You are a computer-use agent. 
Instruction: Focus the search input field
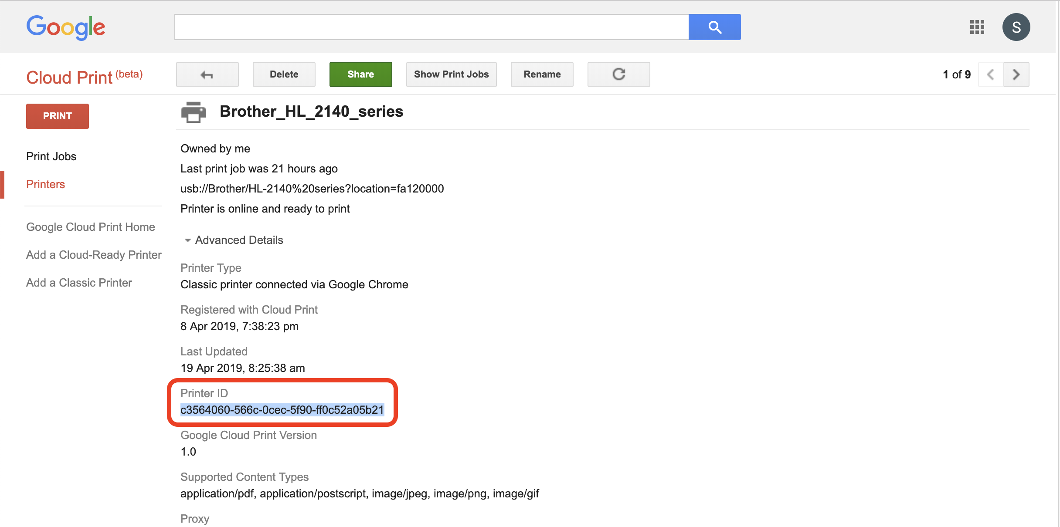(431, 27)
